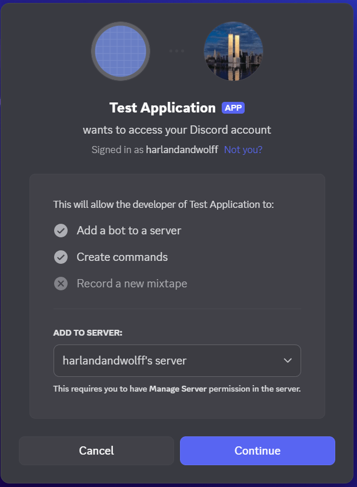Screen dimensions: 357x487
Task: Click the three dots between avatars
Action: click(177, 51)
